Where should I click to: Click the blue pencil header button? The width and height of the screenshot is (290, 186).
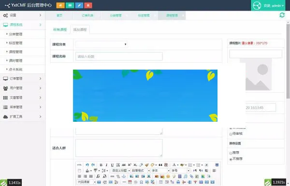point(79,5)
